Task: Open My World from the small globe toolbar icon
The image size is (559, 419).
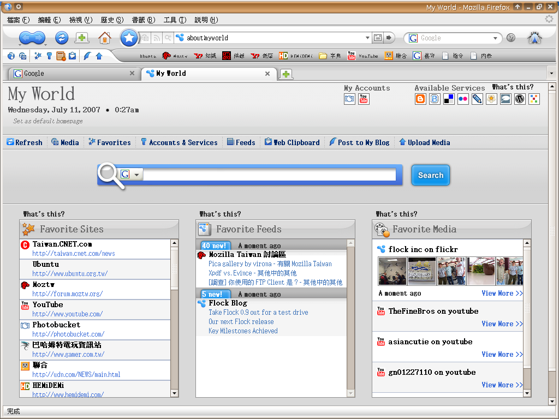Action: [x=11, y=56]
